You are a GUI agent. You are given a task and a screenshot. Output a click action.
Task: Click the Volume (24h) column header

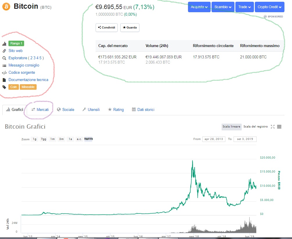157,46
